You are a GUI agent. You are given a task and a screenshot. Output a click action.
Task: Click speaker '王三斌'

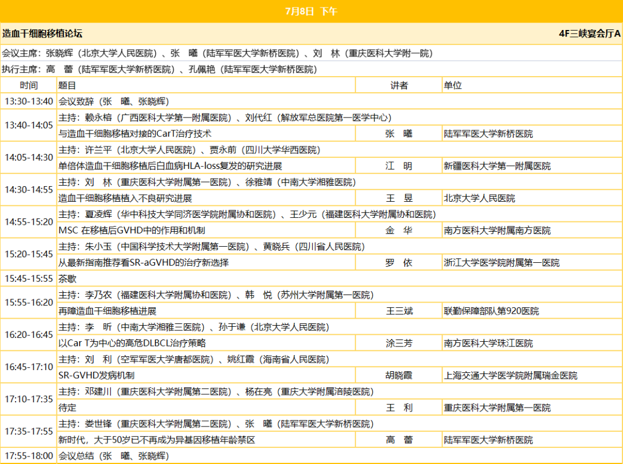pos(399,311)
